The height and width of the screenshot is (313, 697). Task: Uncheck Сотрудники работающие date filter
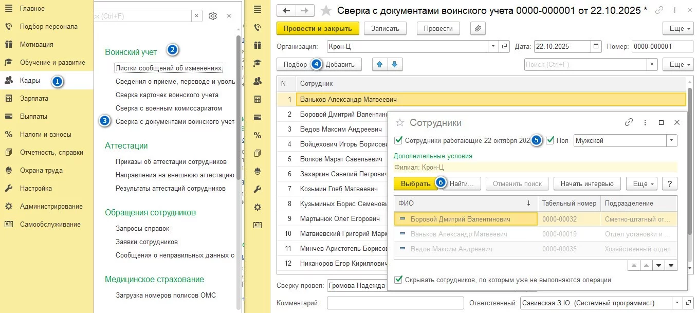398,140
